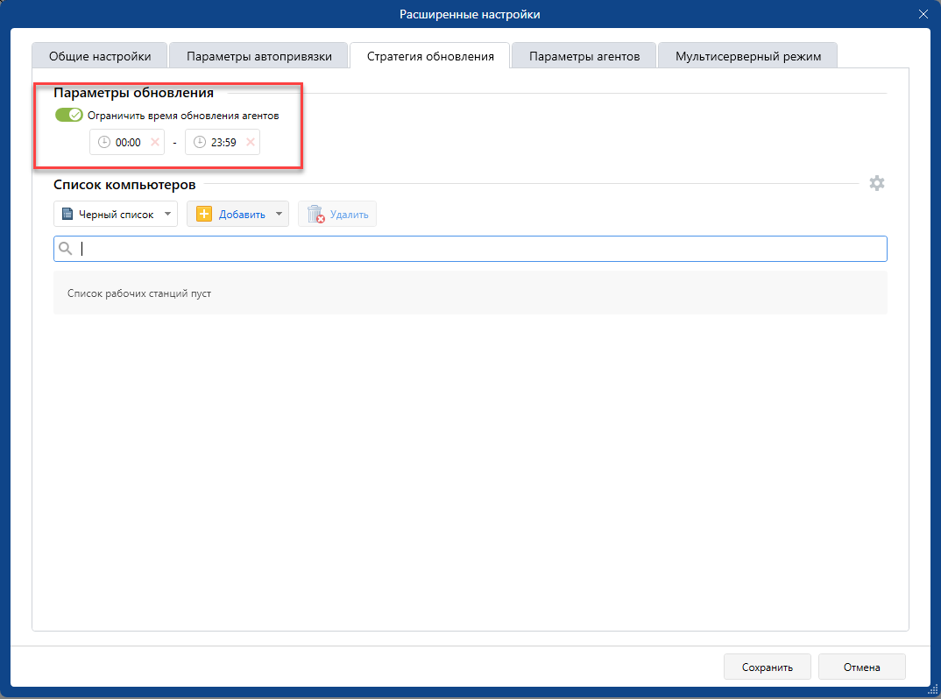Open the gear settings for Список компьютеров
The height and width of the screenshot is (699, 941).
876,183
